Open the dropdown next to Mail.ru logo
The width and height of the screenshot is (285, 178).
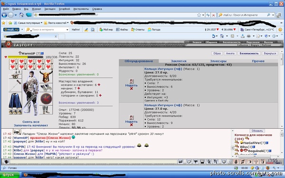(22, 29)
